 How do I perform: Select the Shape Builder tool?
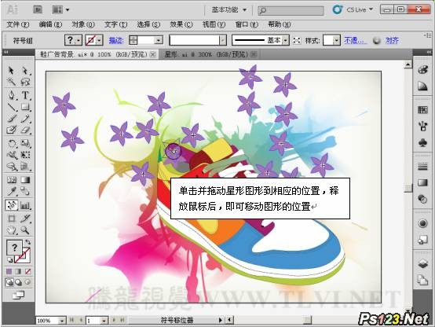coord(11,167)
